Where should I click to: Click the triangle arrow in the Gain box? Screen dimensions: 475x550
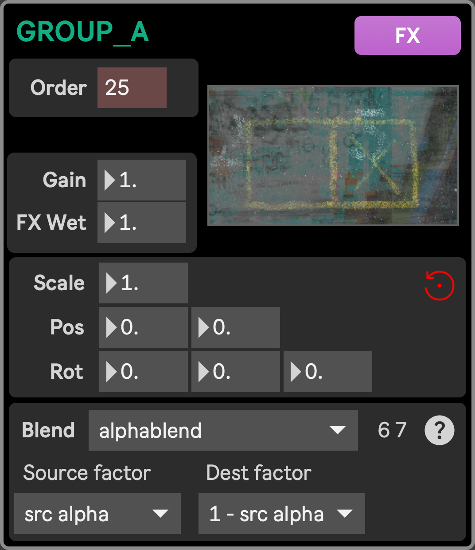point(109,180)
